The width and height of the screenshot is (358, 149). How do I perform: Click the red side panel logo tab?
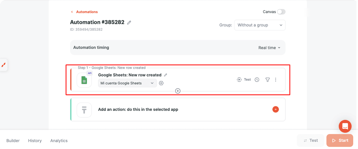4,65
